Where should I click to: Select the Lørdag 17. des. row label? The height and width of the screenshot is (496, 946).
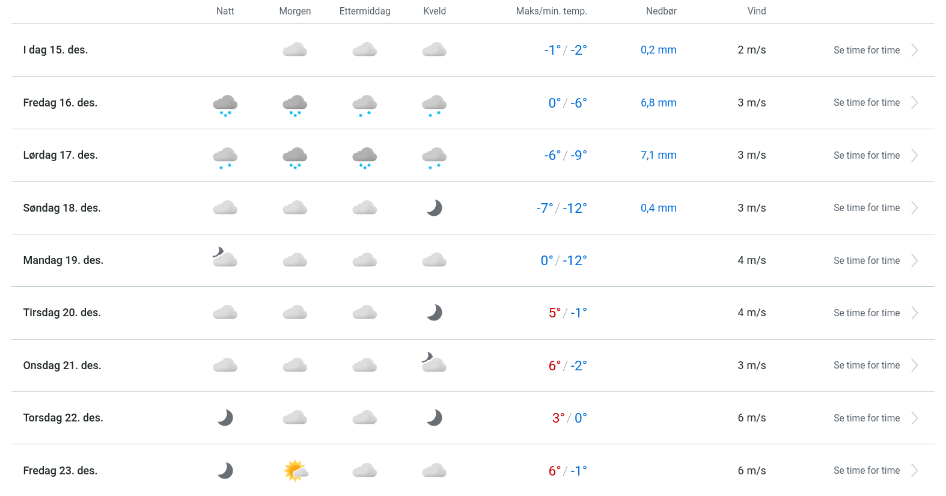tap(61, 155)
